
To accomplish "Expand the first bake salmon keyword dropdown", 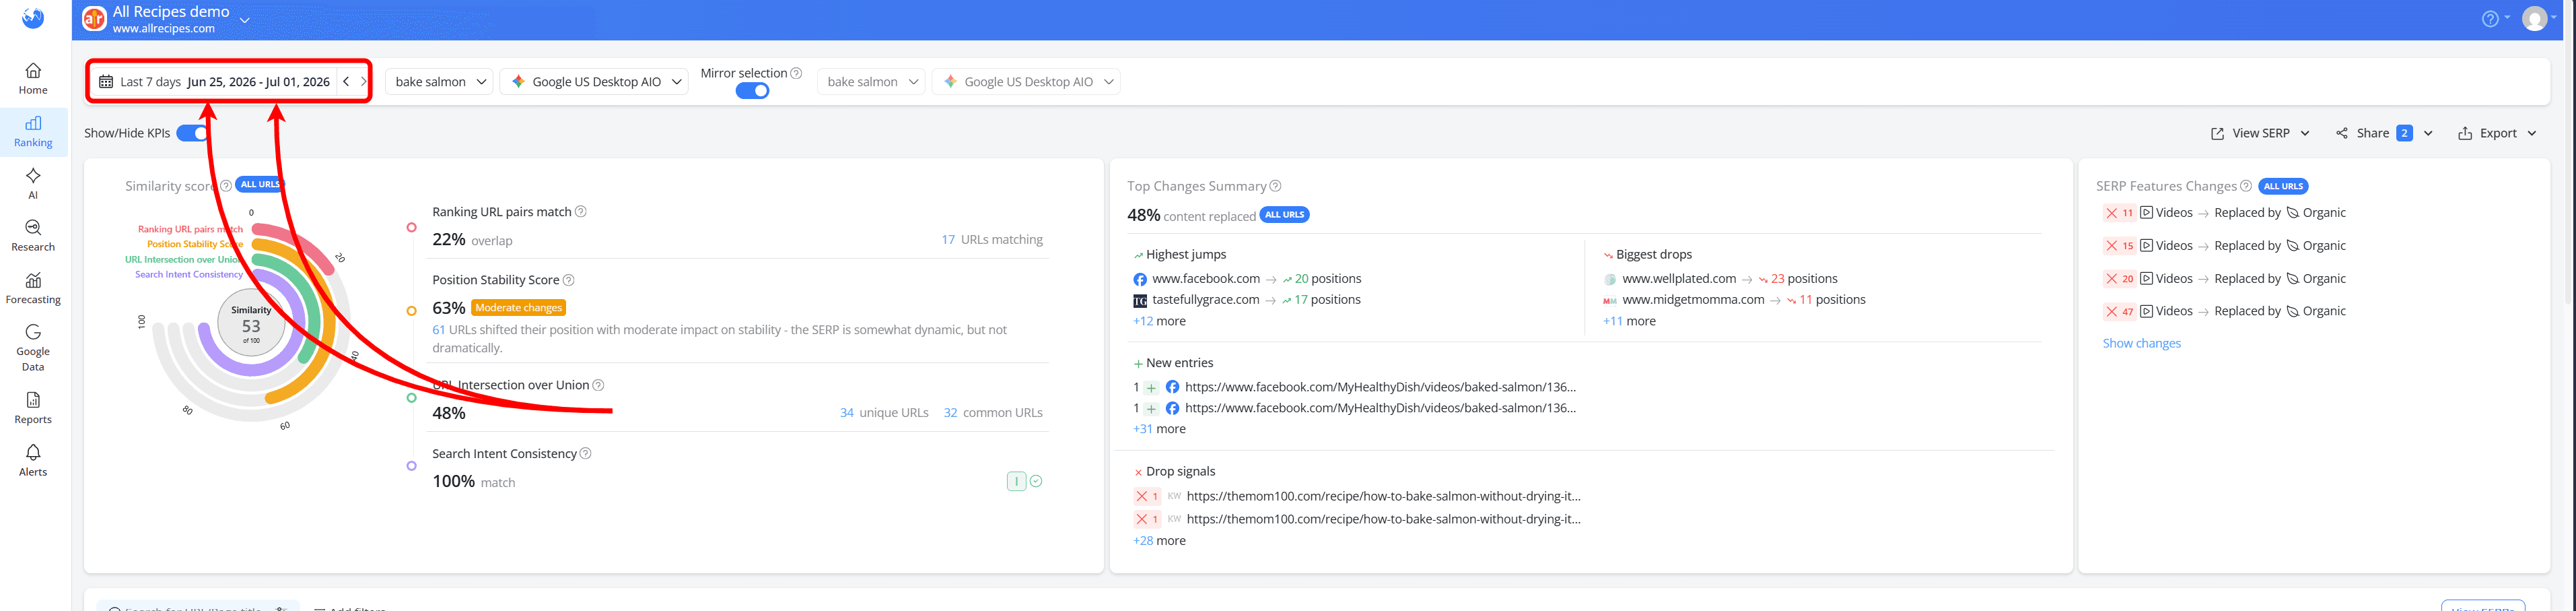I will pos(440,82).
